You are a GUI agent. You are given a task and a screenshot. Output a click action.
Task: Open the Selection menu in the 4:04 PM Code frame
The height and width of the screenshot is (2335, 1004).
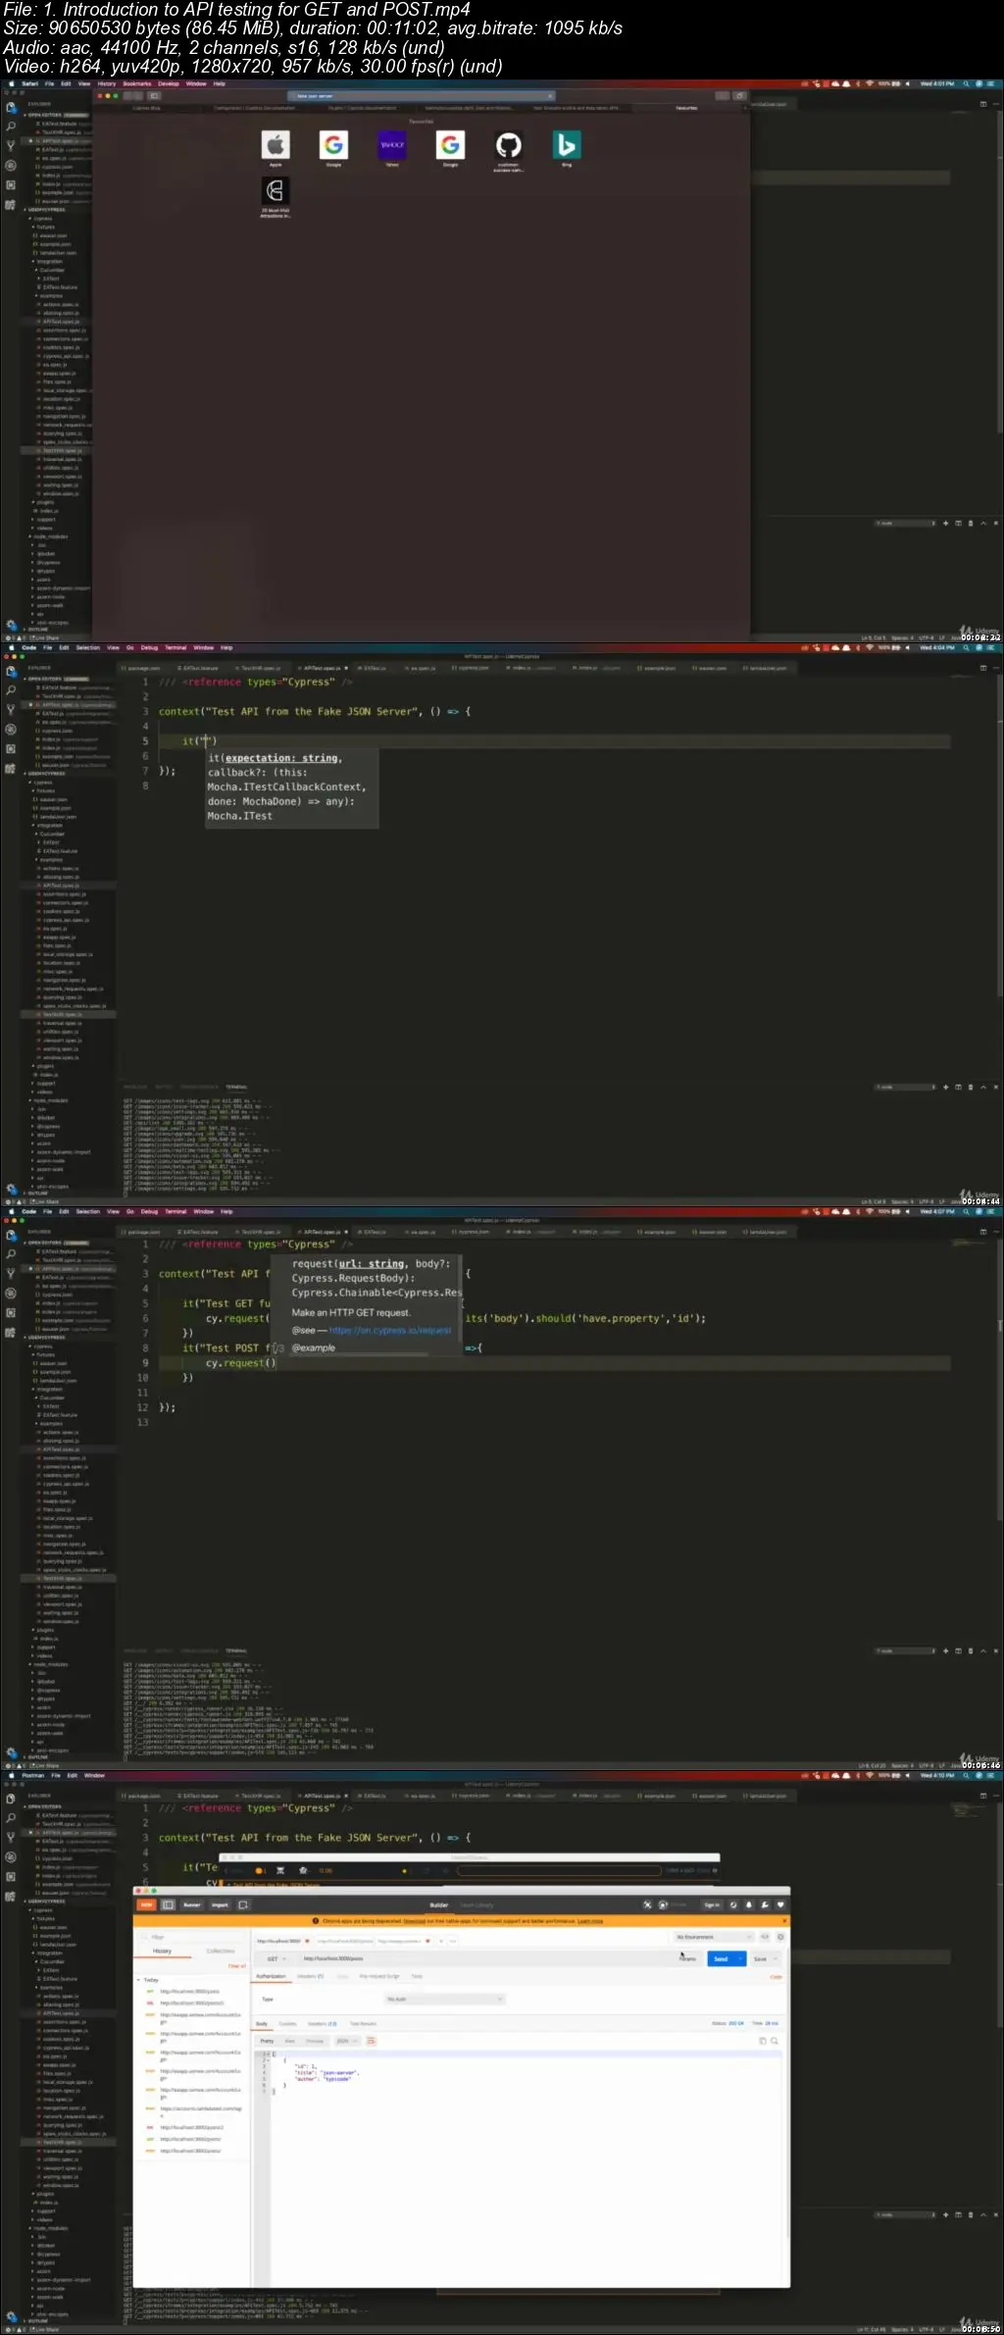[x=88, y=647]
